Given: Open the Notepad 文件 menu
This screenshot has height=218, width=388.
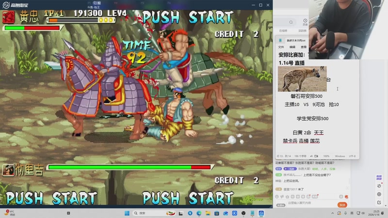Looking at the screenshot, I should [281, 47].
